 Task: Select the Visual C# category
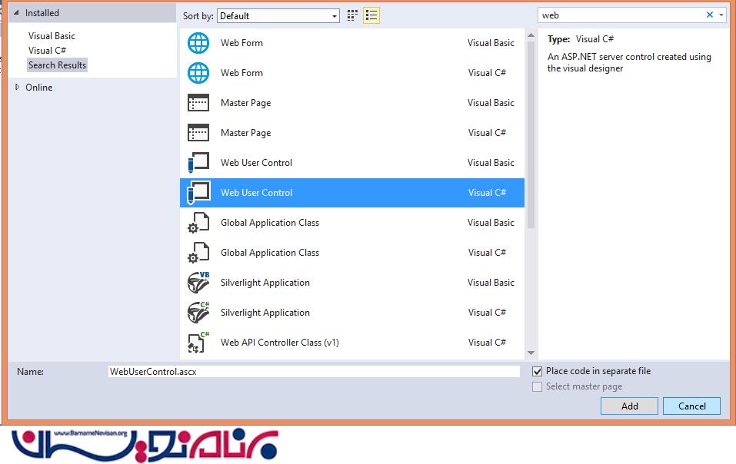[x=47, y=51]
